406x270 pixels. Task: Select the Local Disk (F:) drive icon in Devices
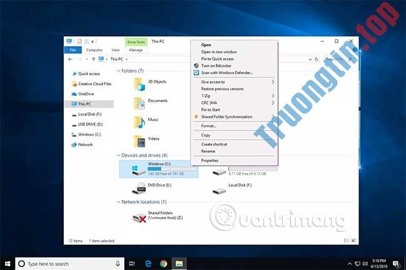point(219,190)
